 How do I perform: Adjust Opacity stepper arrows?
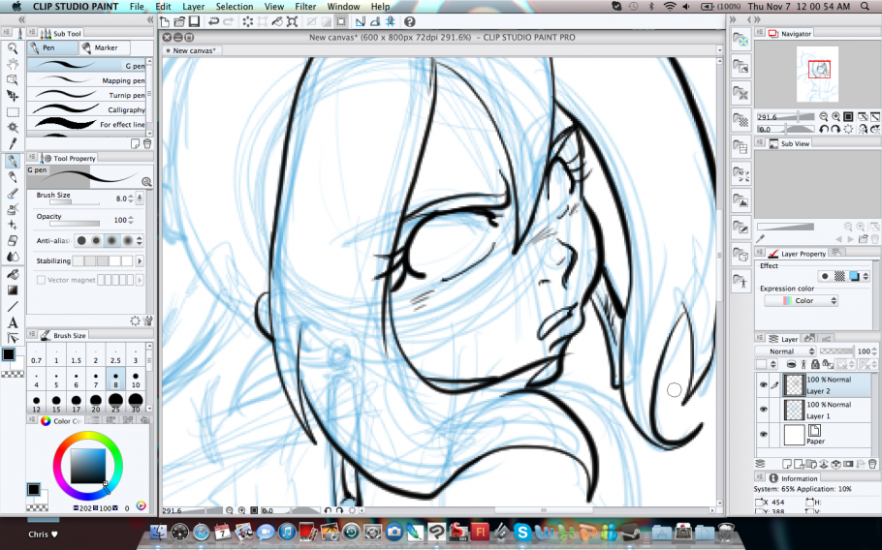[x=131, y=220]
